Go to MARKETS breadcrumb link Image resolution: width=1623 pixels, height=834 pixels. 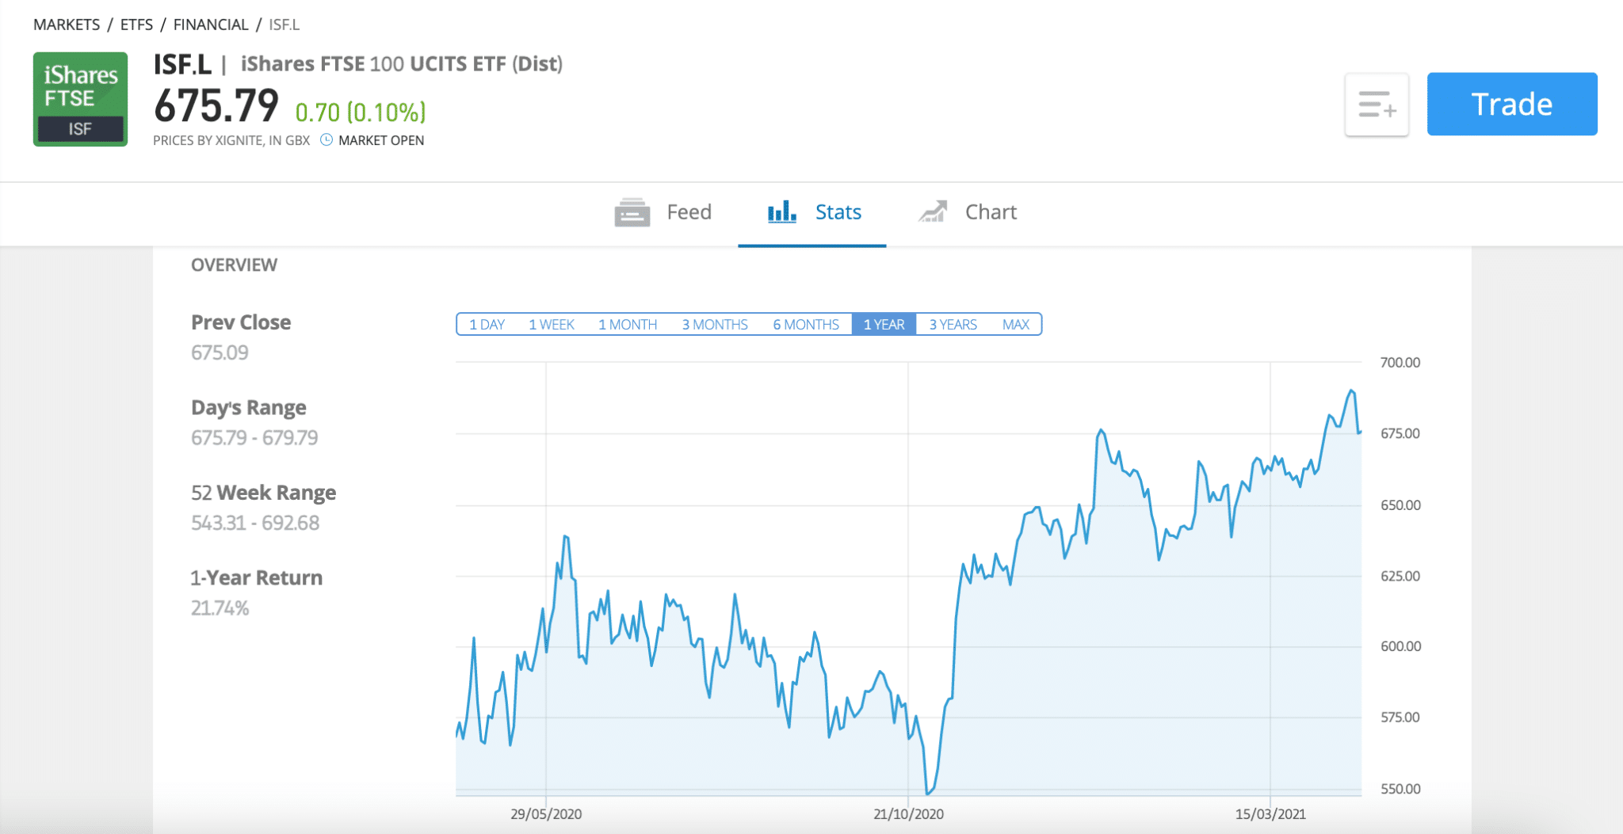point(67,25)
